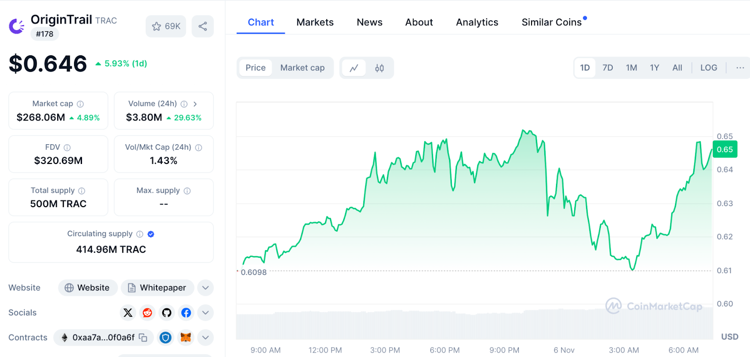Expand more website links dropdown
The height and width of the screenshot is (357, 750).
coord(205,288)
